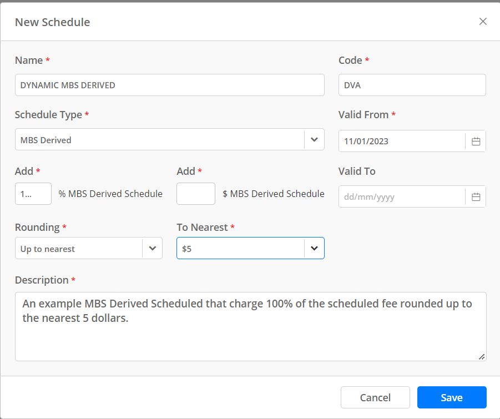Open the Valid To calendar picker
The image size is (500, 419).
pyautogui.click(x=476, y=196)
